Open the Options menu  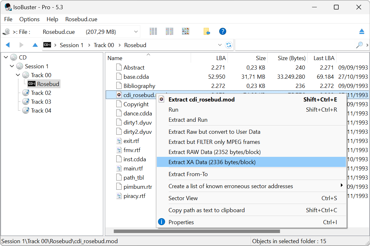coord(29,19)
